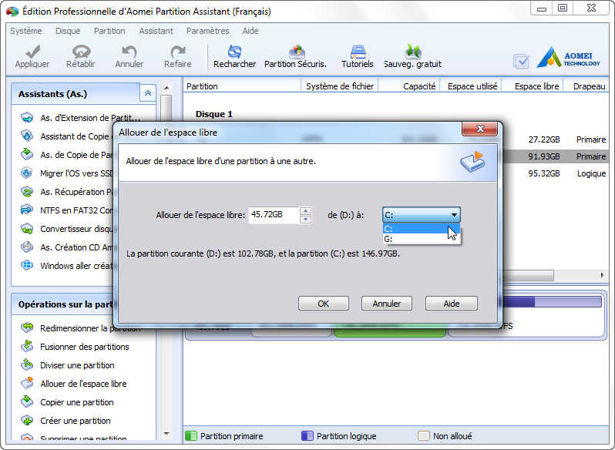Click the Partition primaire legend swatch

coord(190,436)
